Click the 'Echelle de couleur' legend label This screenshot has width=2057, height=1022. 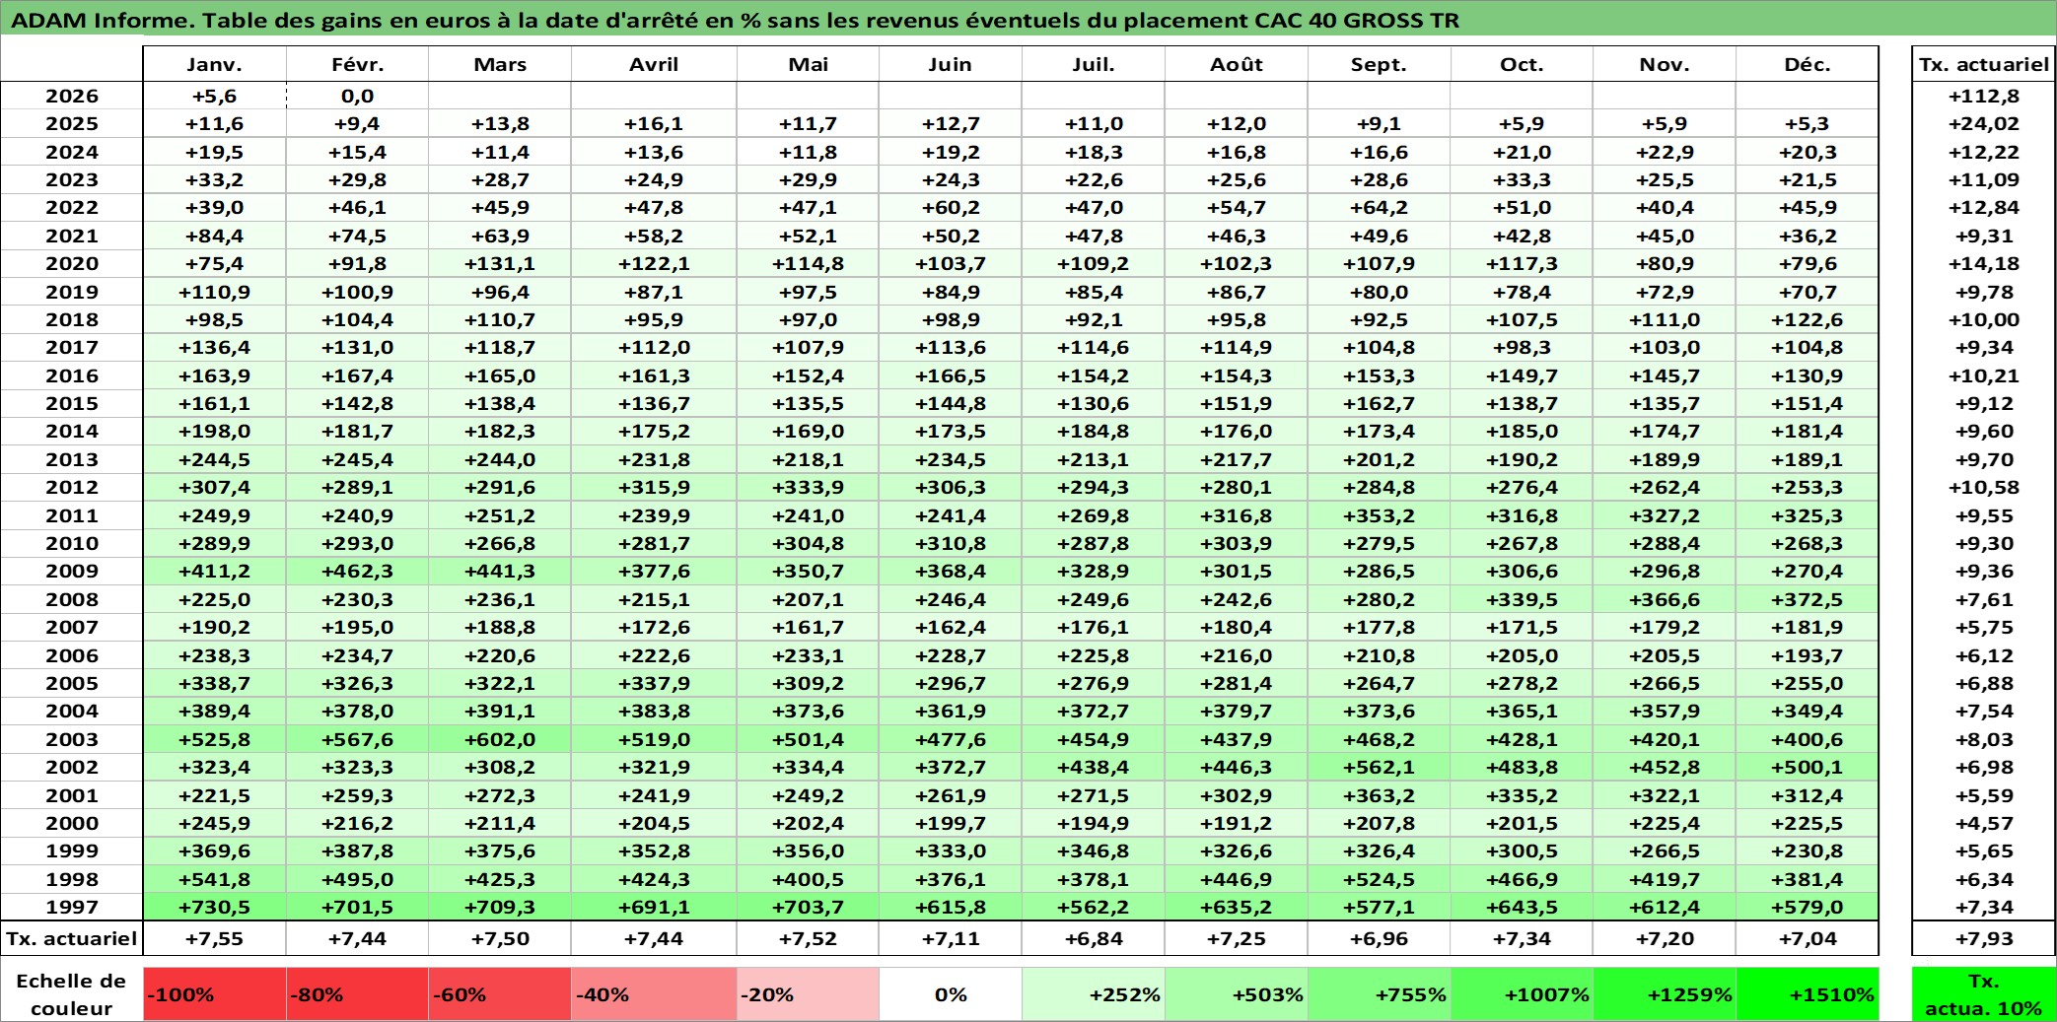tap(72, 994)
